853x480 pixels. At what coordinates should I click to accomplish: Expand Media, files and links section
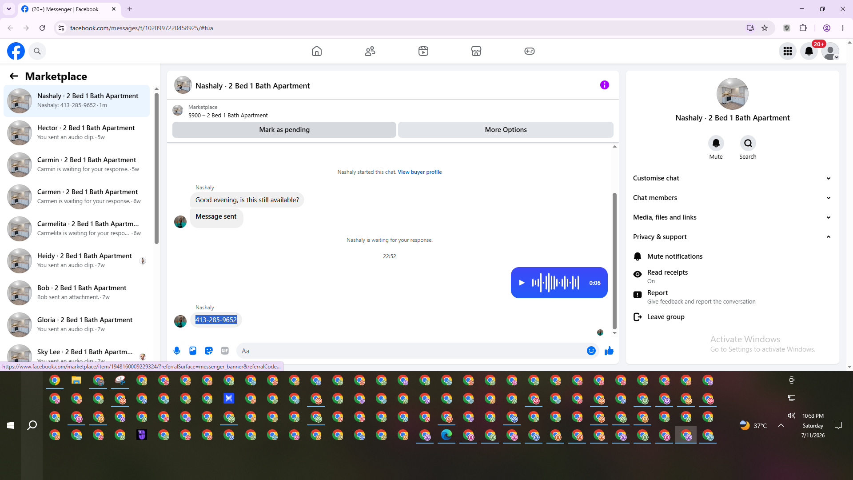(732, 217)
